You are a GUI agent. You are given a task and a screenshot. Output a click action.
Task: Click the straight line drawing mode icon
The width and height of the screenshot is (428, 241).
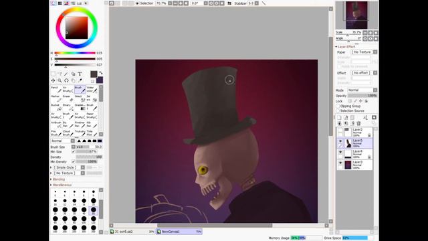[x=263, y=3]
